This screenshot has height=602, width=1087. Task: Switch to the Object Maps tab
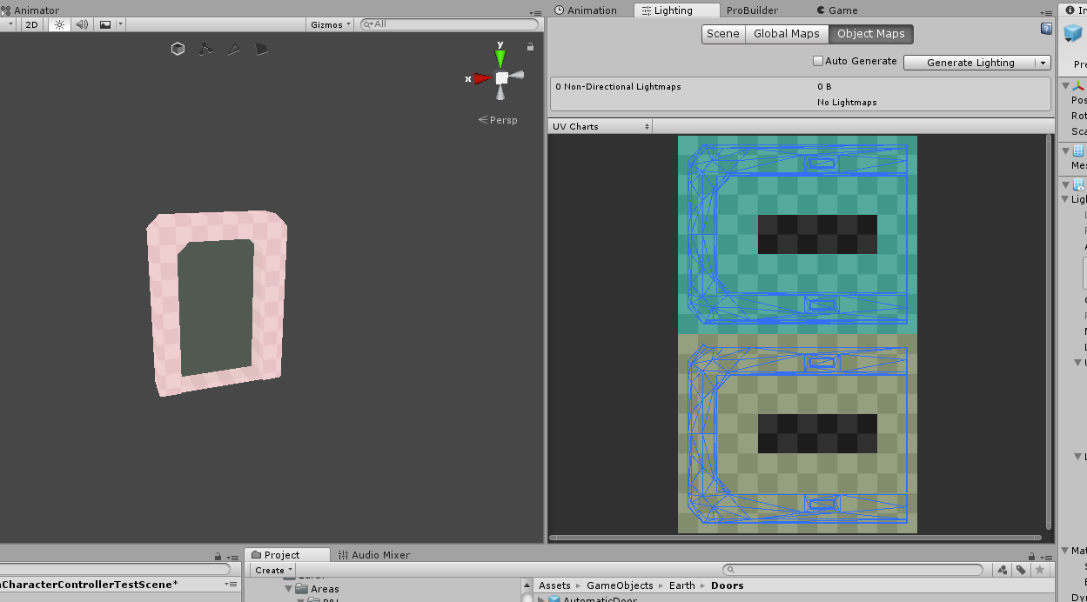coord(870,34)
